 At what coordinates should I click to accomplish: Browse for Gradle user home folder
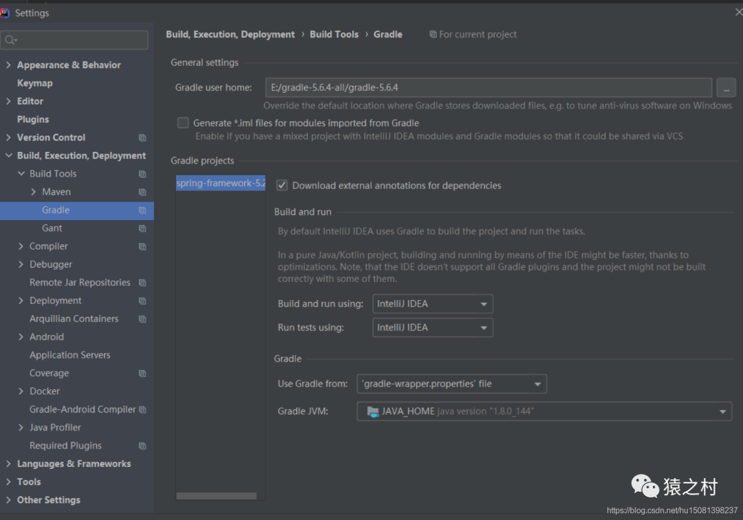pos(726,87)
